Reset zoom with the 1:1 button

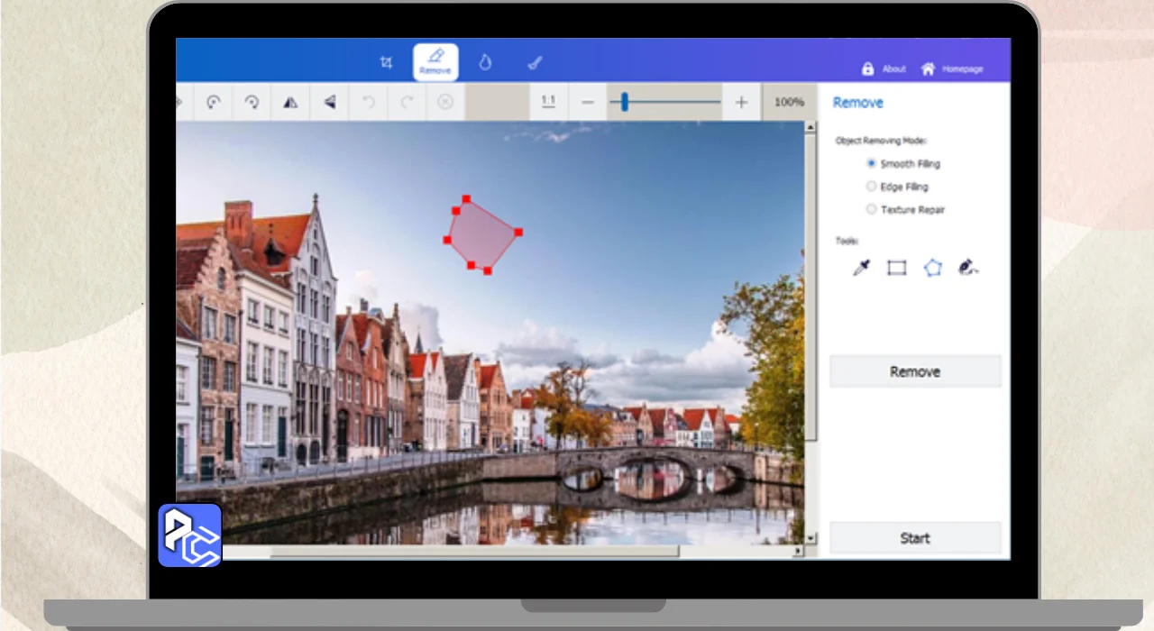click(548, 102)
